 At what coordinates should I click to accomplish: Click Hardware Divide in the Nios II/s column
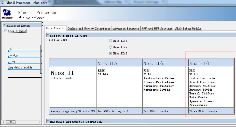[157, 90]
